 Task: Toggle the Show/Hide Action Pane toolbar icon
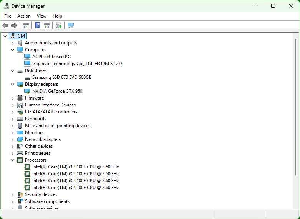click(47, 25)
